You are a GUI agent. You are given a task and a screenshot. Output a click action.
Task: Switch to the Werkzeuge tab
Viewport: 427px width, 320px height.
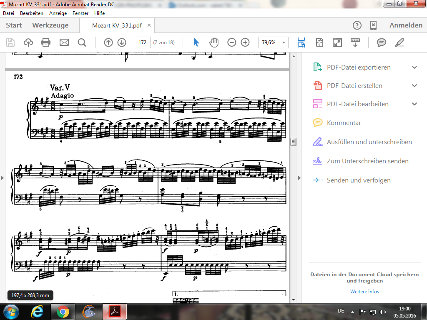[x=50, y=25]
